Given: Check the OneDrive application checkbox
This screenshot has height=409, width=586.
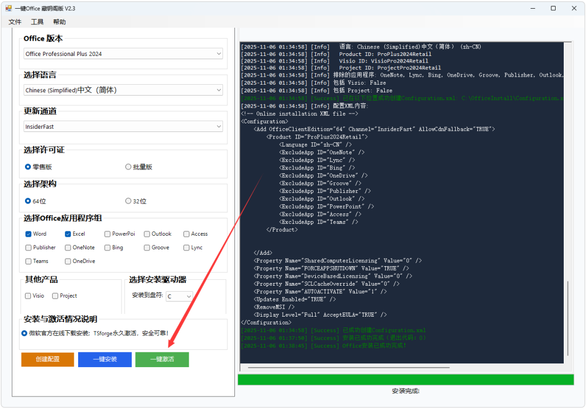Looking at the screenshot, I should (68, 261).
